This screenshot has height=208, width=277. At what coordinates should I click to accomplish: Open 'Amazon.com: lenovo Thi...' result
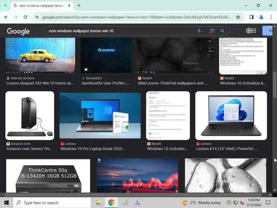click(29, 149)
